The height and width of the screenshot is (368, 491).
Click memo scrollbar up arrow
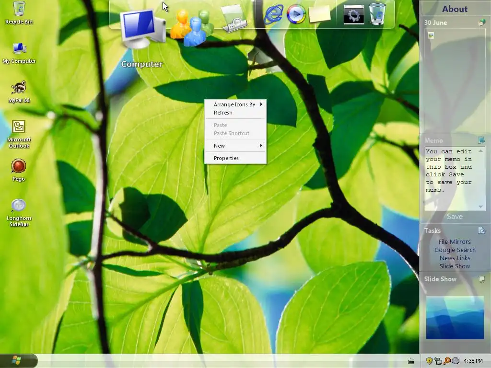tap(480, 151)
